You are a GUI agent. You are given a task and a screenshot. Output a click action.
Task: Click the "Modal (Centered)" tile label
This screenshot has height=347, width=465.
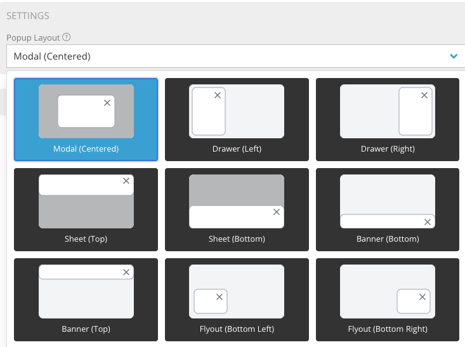(86, 149)
